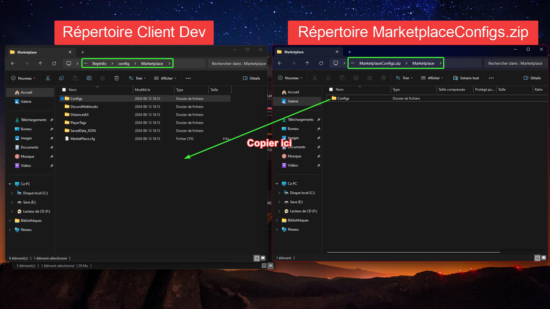Image resolution: width=550 pixels, height=309 pixels.
Task: Go up one folder in right window
Action: (307, 63)
